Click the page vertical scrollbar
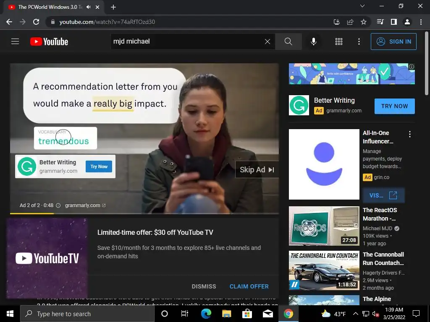Viewport: 430px width, 322px height. pos(427,63)
